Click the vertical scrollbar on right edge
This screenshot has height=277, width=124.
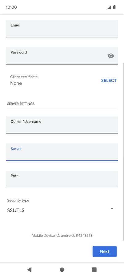pyautogui.click(x=123, y=151)
